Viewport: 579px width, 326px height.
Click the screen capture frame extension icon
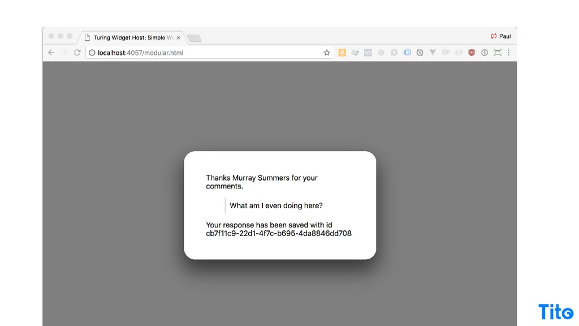(x=498, y=53)
